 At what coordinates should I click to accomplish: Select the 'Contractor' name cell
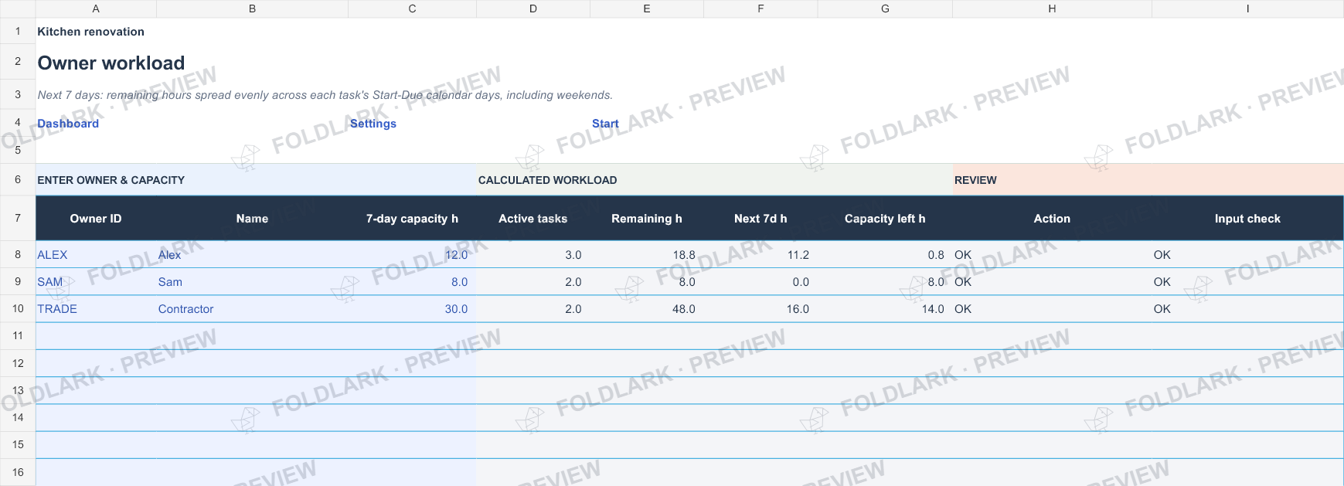pos(252,308)
